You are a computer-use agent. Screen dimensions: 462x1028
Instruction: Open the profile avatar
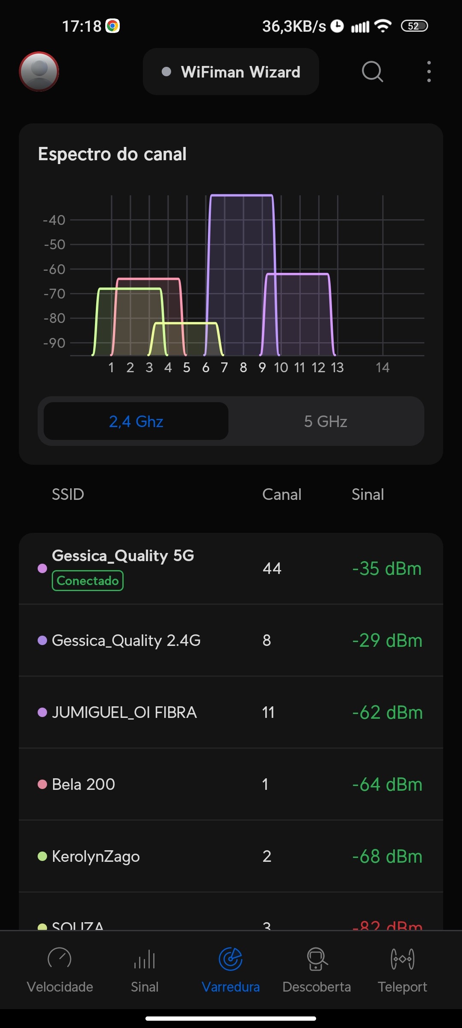tap(39, 72)
